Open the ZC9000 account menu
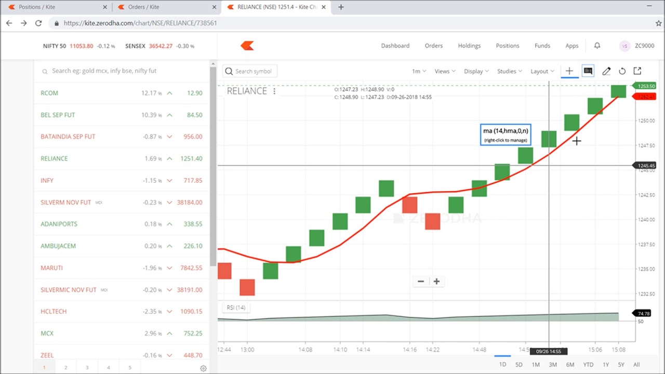The height and width of the screenshot is (374, 665). click(644, 46)
